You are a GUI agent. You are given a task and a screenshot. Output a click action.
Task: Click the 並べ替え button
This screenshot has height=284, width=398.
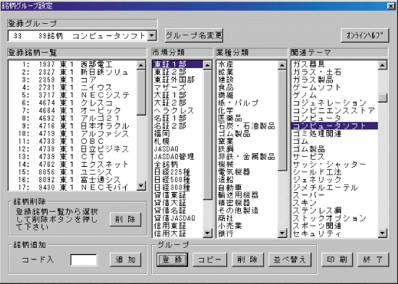click(x=290, y=259)
